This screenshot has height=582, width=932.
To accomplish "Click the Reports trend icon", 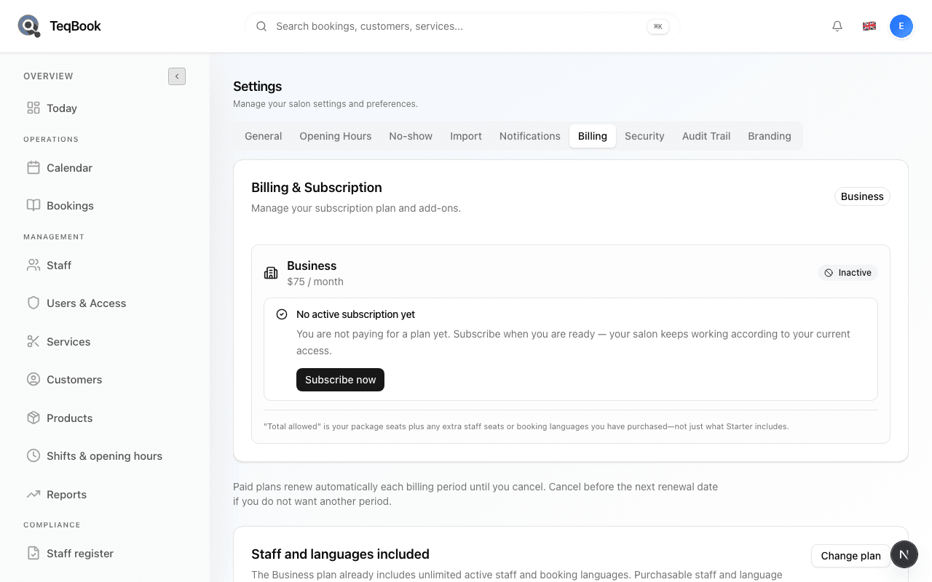I will coord(33,495).
